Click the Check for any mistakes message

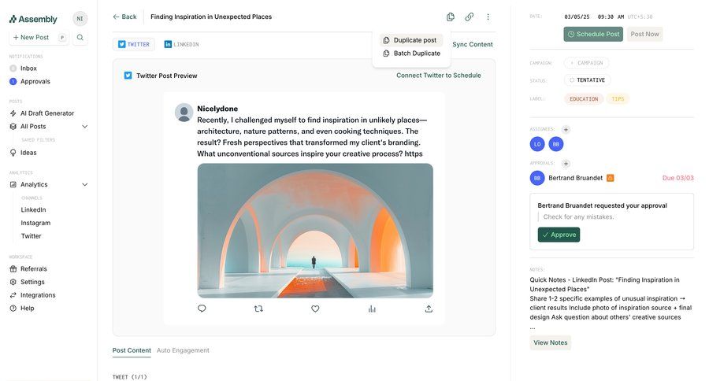tap(578, 217)
